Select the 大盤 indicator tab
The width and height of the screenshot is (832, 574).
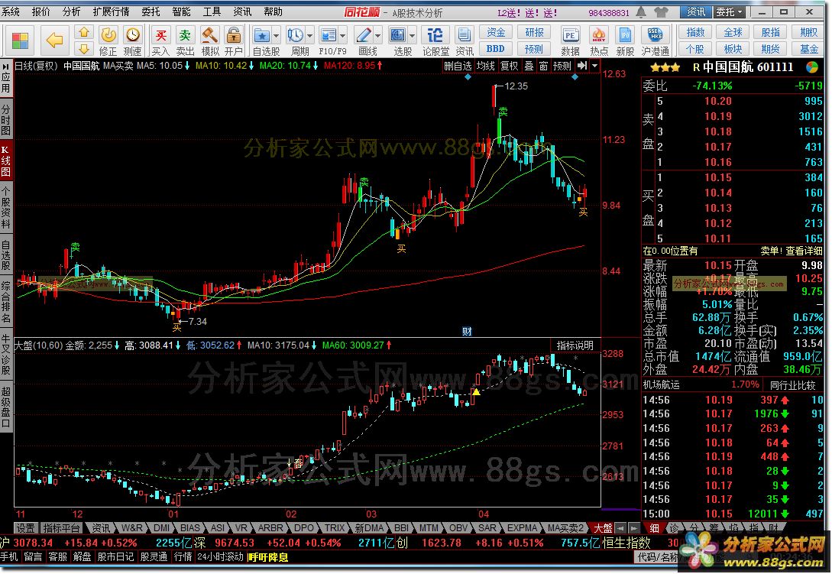[x=603, y=528]
